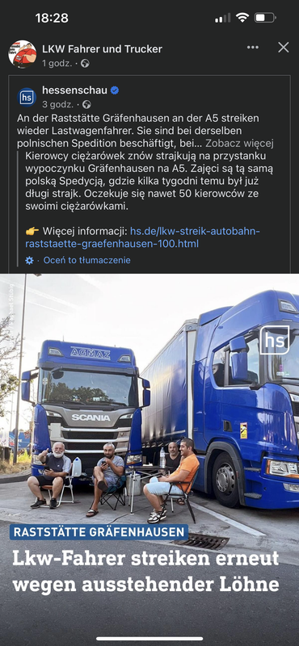This screenshot has height=646, width=299.
Task: Tap the globe privacy icon beside 3 godz.
Action: [x=86, y=104]
